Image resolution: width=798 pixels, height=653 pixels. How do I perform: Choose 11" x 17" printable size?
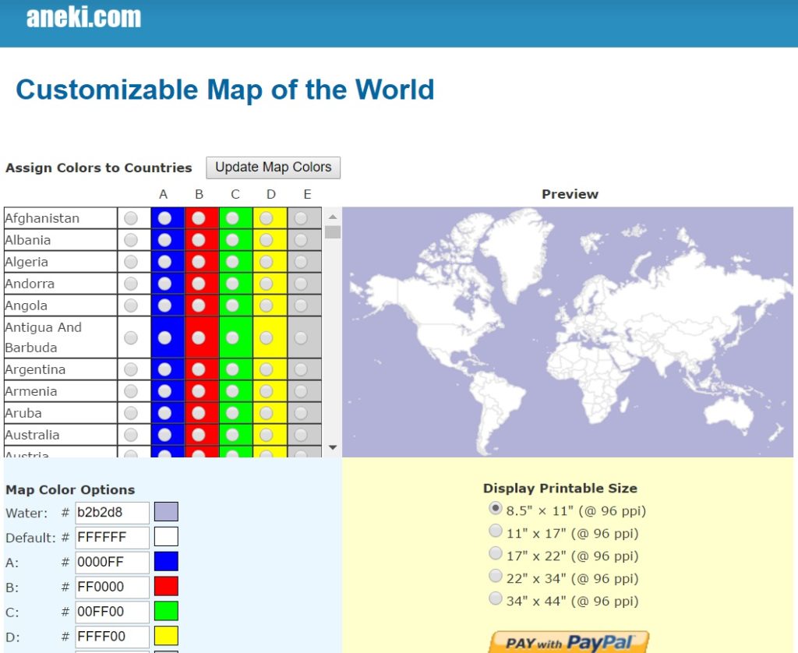[x=496, y=531]
